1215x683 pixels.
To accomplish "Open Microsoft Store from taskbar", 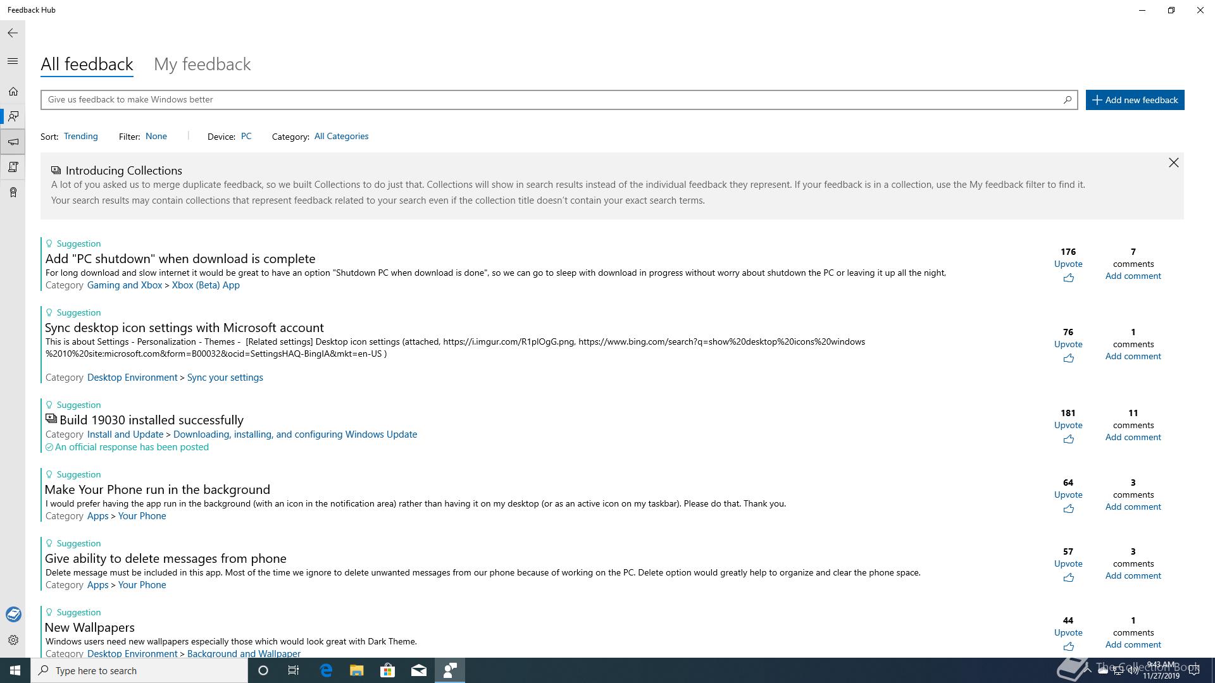I will (387, 670).
